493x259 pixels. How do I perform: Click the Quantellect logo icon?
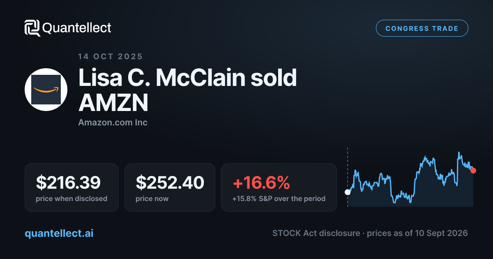tap(32, 28)
